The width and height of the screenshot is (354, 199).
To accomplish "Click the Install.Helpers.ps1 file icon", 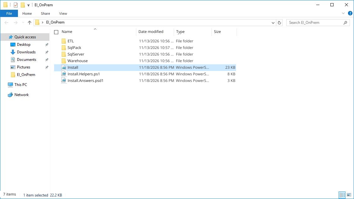I will [64, 74].
